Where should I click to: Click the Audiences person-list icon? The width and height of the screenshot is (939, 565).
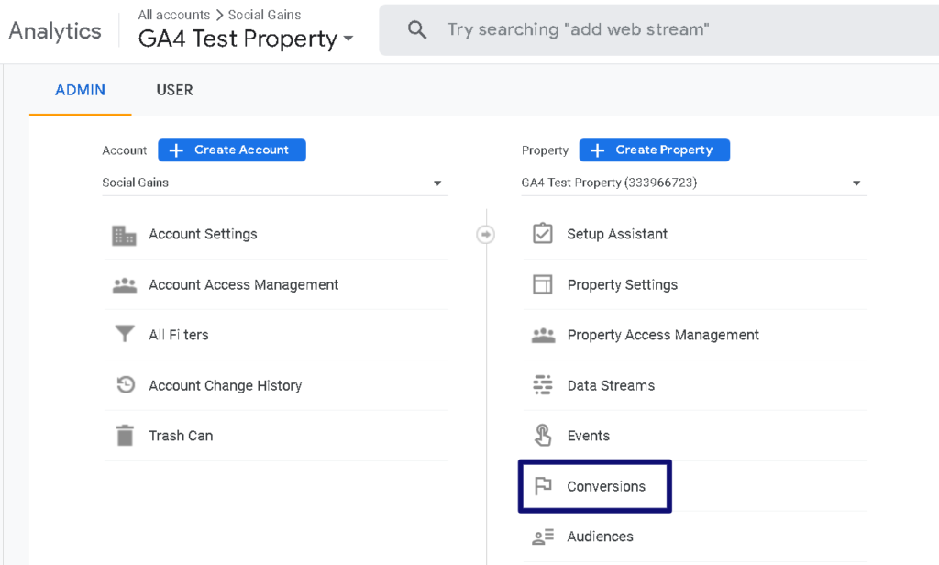pyautogui.click(x=543, y=537)
